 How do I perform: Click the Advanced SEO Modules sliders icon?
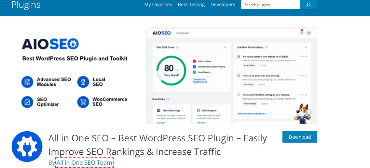(27, 82)
